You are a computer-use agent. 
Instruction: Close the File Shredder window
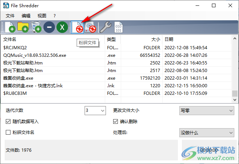(x=230, y=6)
